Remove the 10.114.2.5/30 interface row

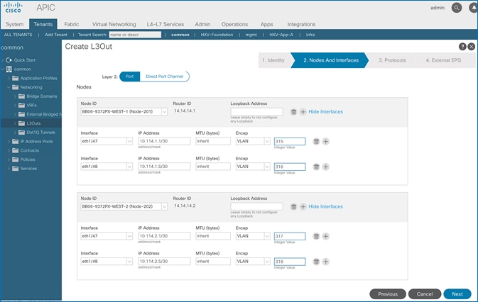(x=316, y=262)
